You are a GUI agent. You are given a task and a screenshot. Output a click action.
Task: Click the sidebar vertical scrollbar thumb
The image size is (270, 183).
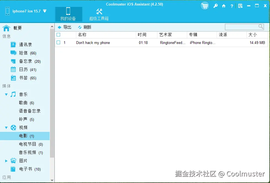(52, 93)
